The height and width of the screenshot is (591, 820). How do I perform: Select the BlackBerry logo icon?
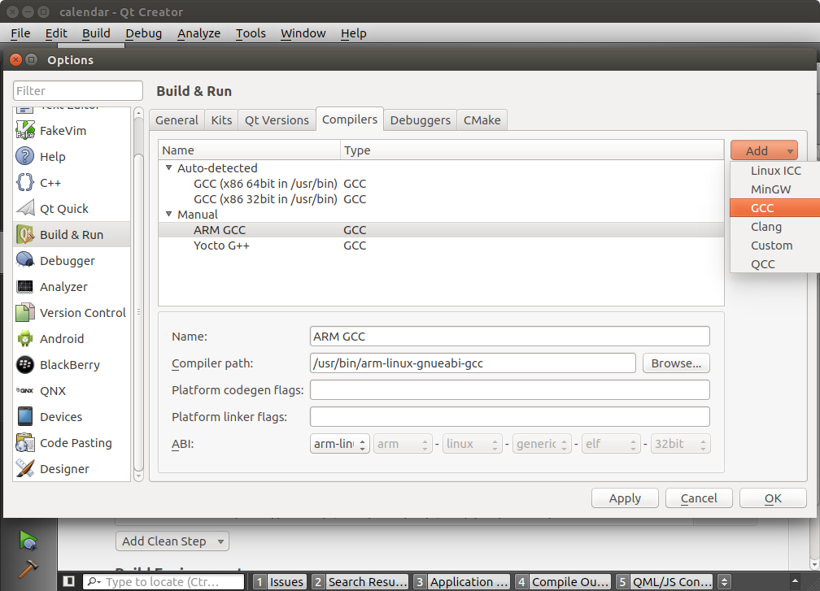pyautogui.click(x=25, y=365)
